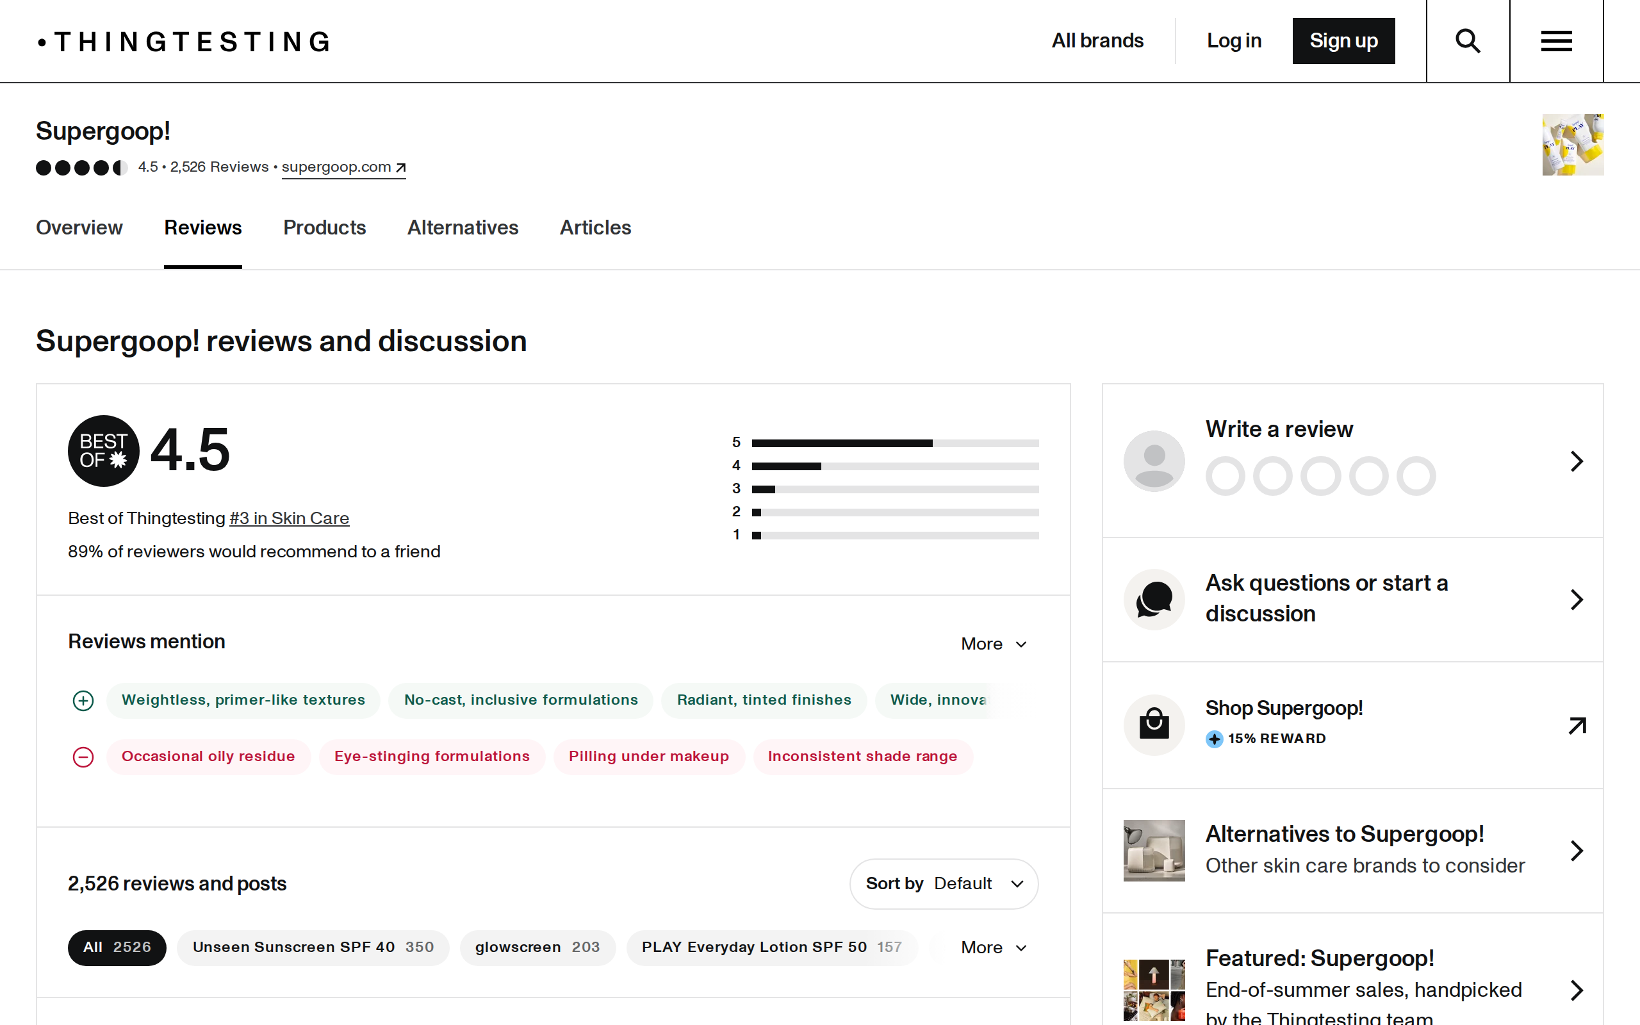
Task: Click the blue reward badge icon
Action: point(1215,739)
